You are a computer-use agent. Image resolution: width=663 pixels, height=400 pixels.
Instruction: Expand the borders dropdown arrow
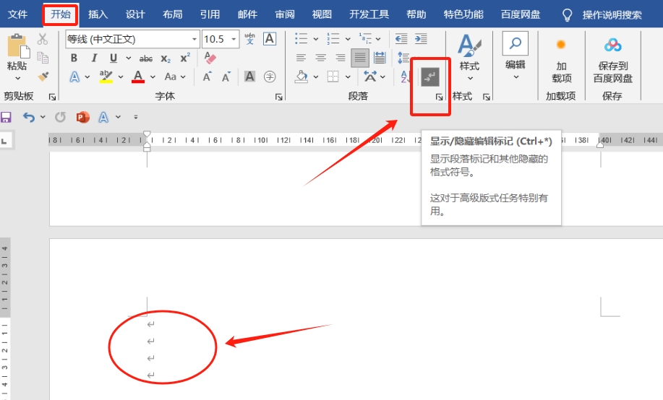(348, 77)
